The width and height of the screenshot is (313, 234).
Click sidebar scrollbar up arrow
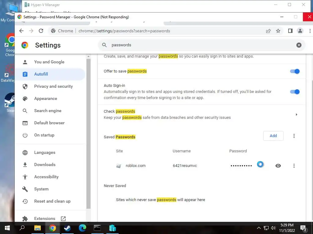tap(88, 56)
